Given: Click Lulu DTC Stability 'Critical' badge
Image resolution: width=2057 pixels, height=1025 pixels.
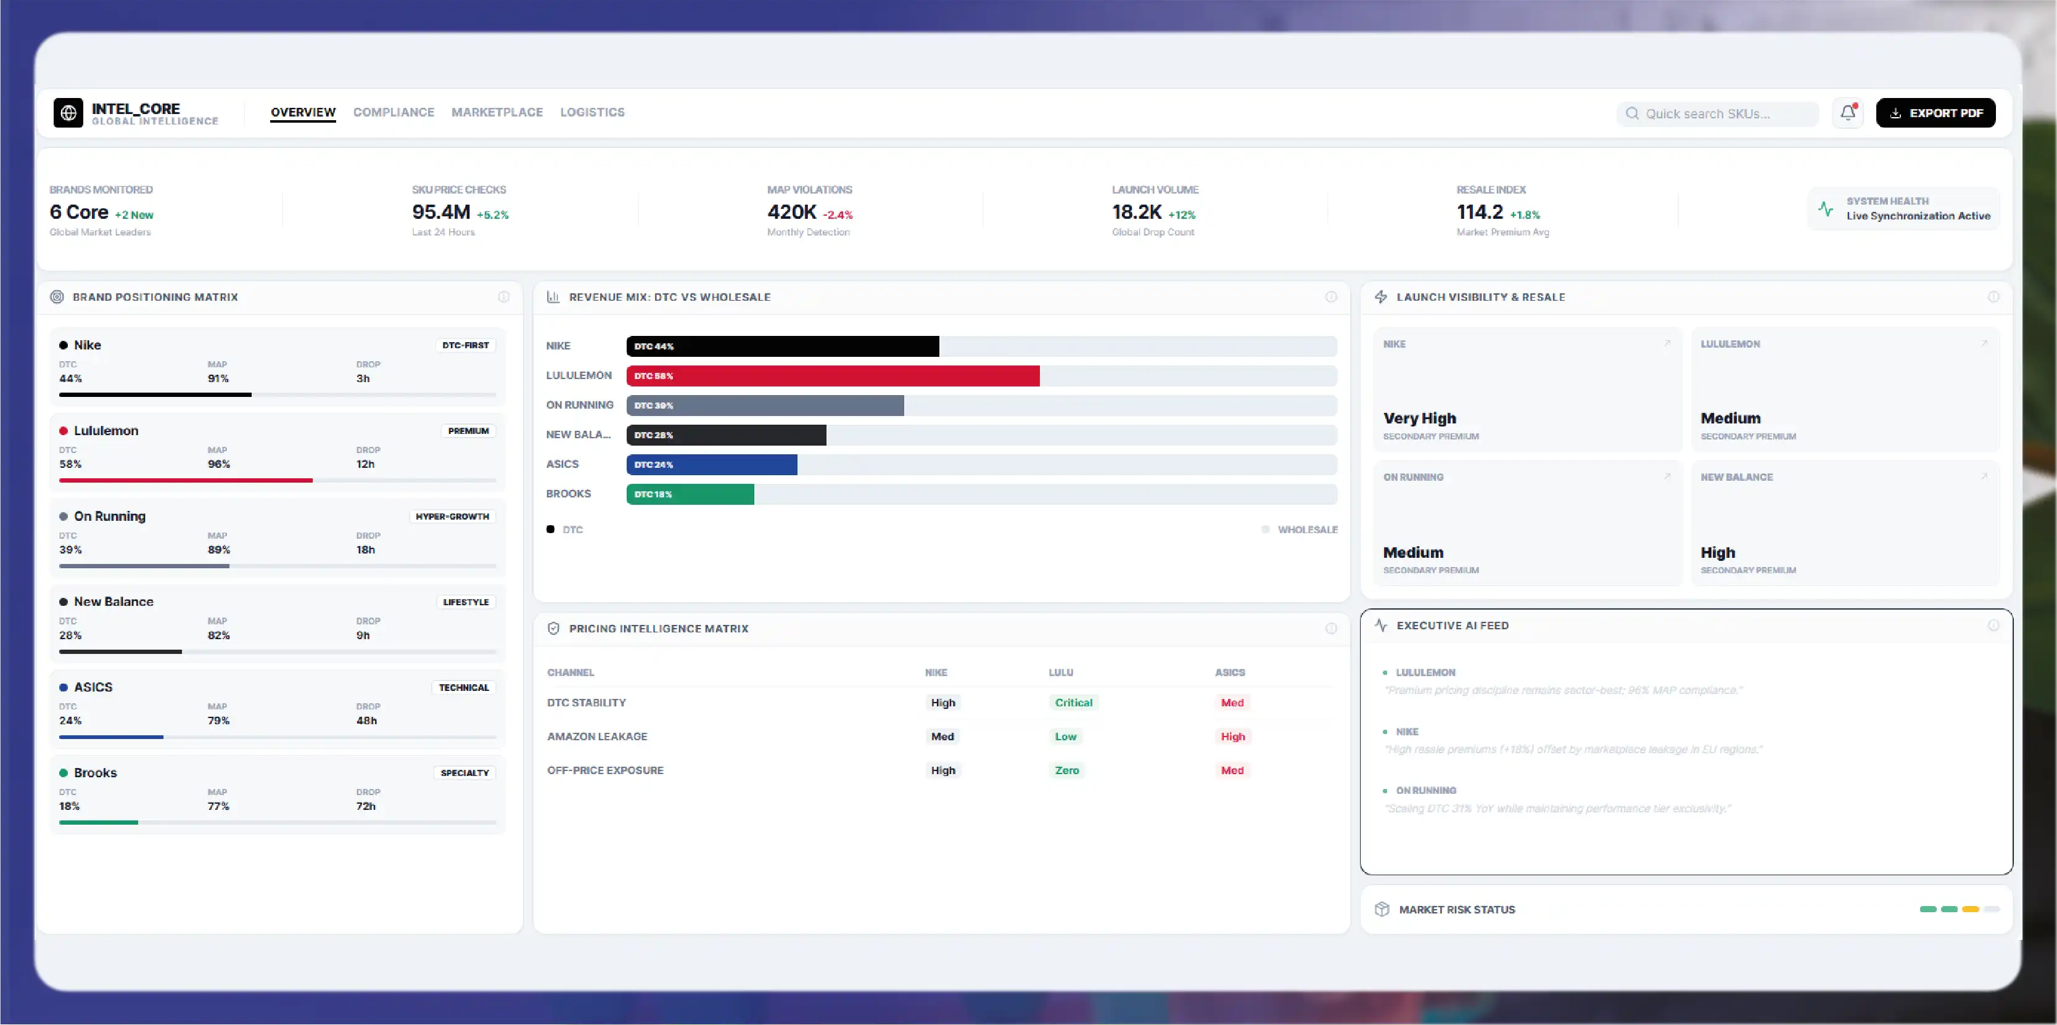Looking at the screenshot, I should tap(1073, 703).
